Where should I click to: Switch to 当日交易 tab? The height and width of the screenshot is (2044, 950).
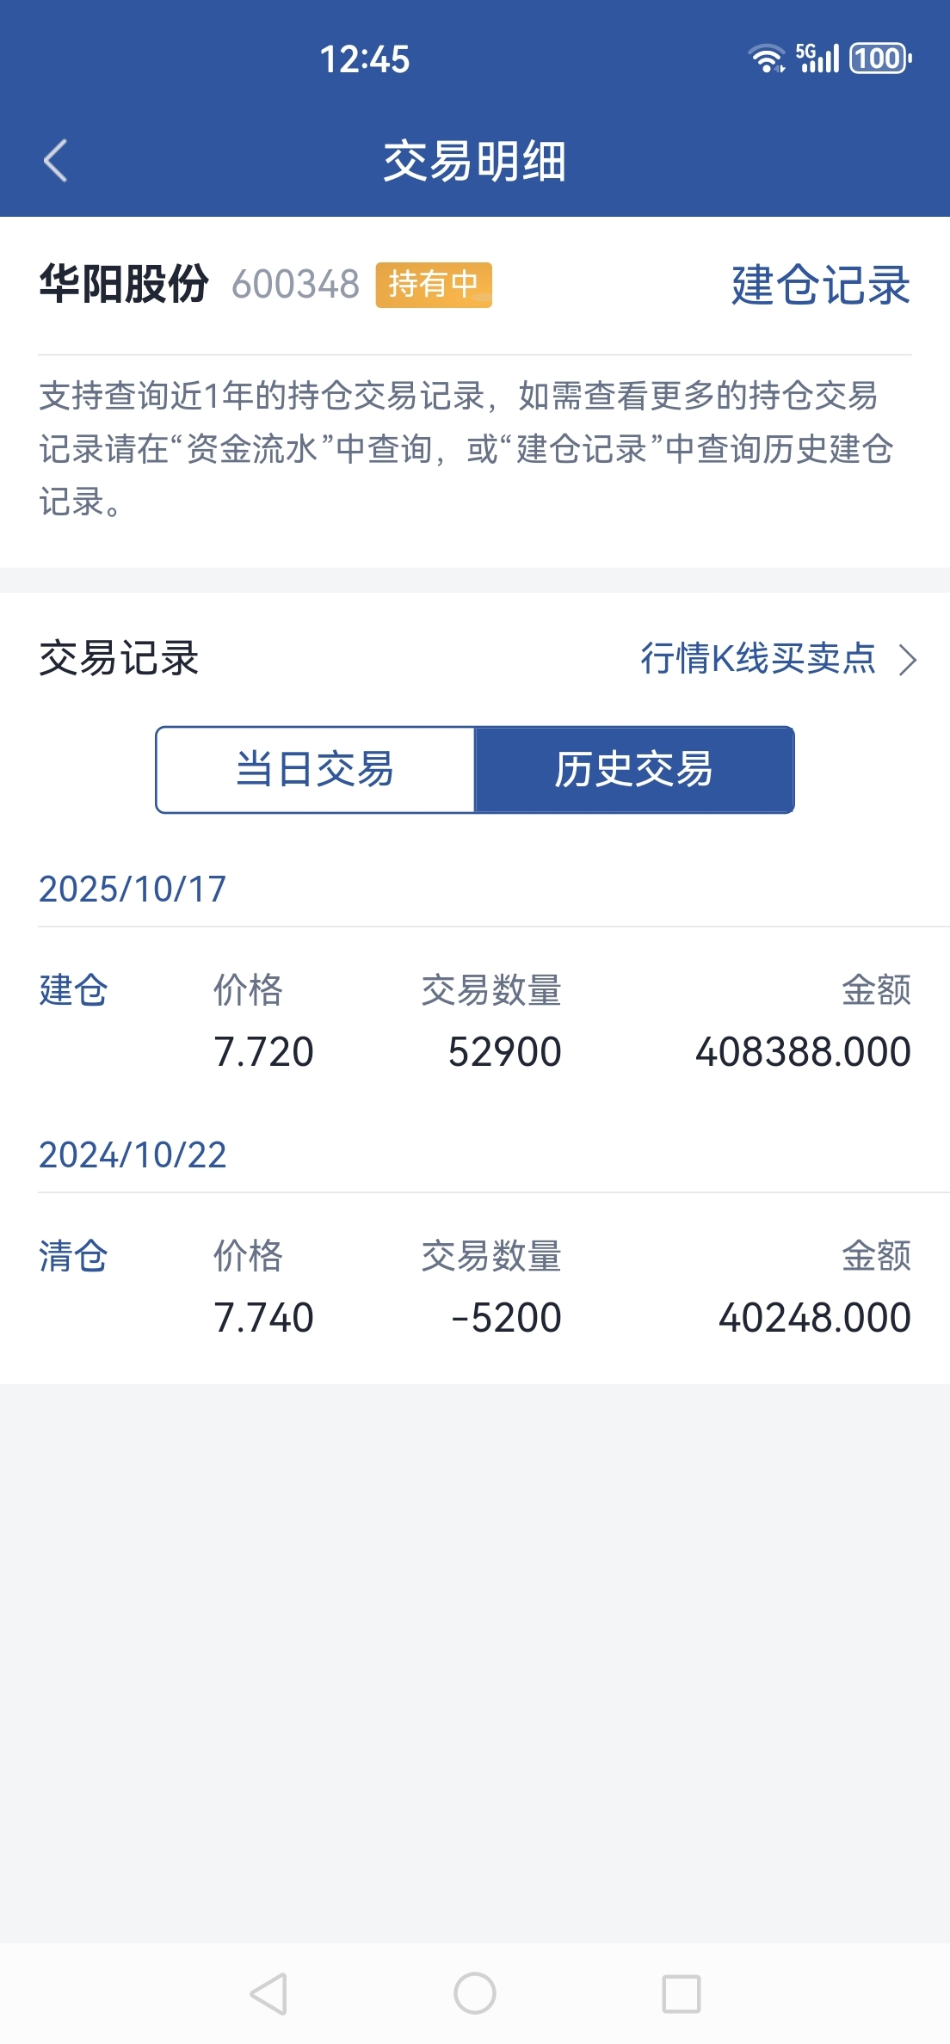tap(316, 769)
